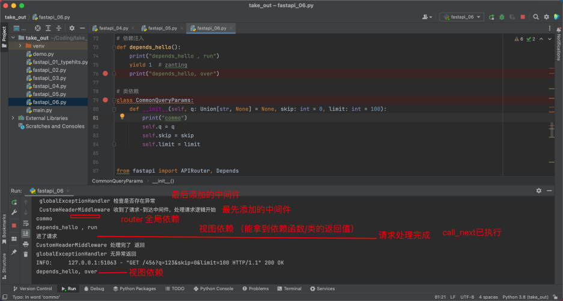Remove the breakpoint on line 76

click(105, 74)
